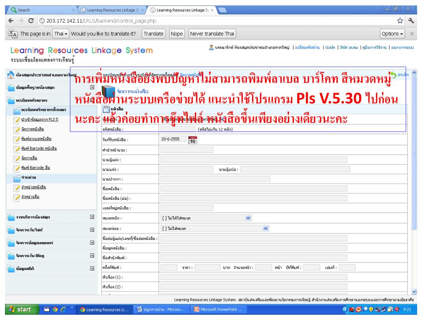
Task: Click the folder icon for งานบริการห้องสมุด
Action: click(x=11, y=217)
